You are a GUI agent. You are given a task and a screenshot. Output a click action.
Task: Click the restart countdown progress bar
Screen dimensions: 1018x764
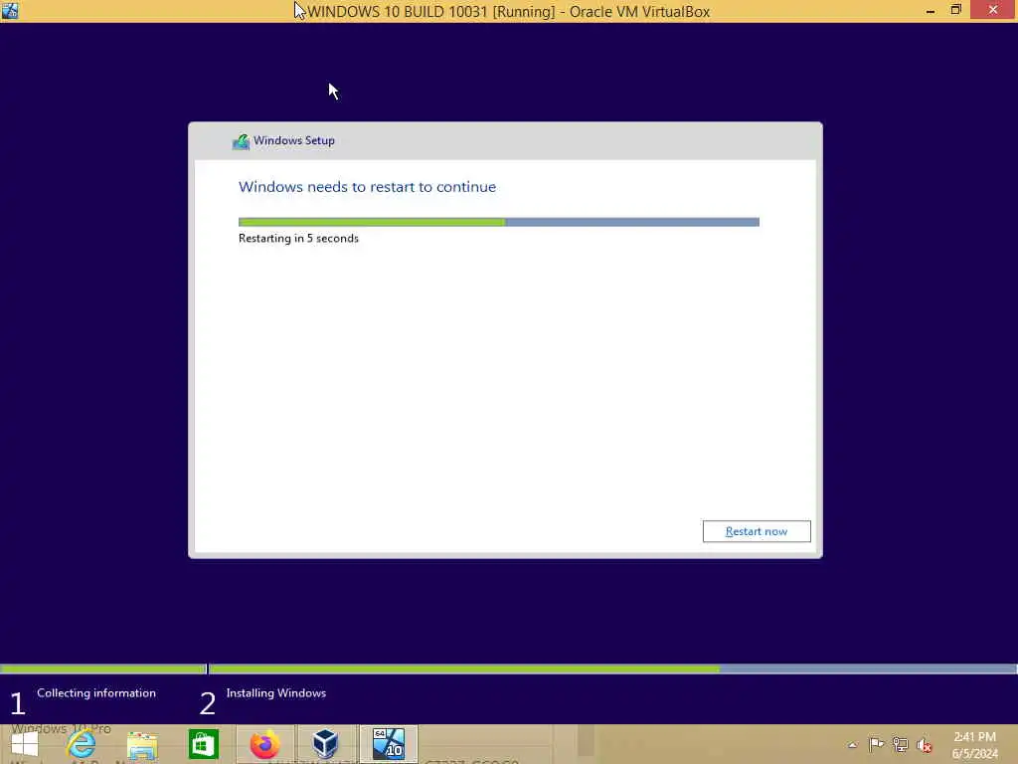499,222
